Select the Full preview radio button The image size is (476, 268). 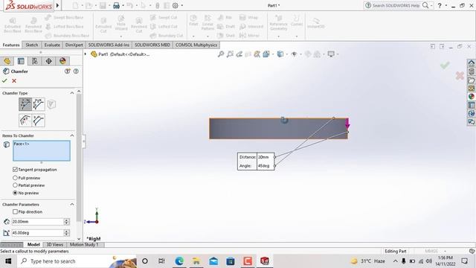click(15, 178)
